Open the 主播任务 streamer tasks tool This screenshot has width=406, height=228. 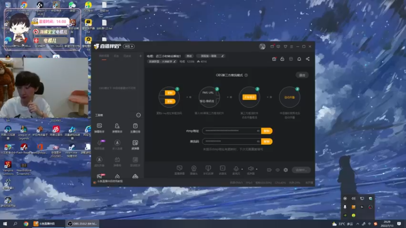135,128
